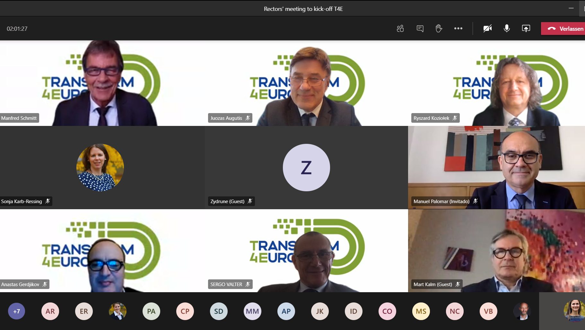This screenshot has width=585, height=330.
Task: Leave the meeting with Verlassen
Action: tap(563, 29)
